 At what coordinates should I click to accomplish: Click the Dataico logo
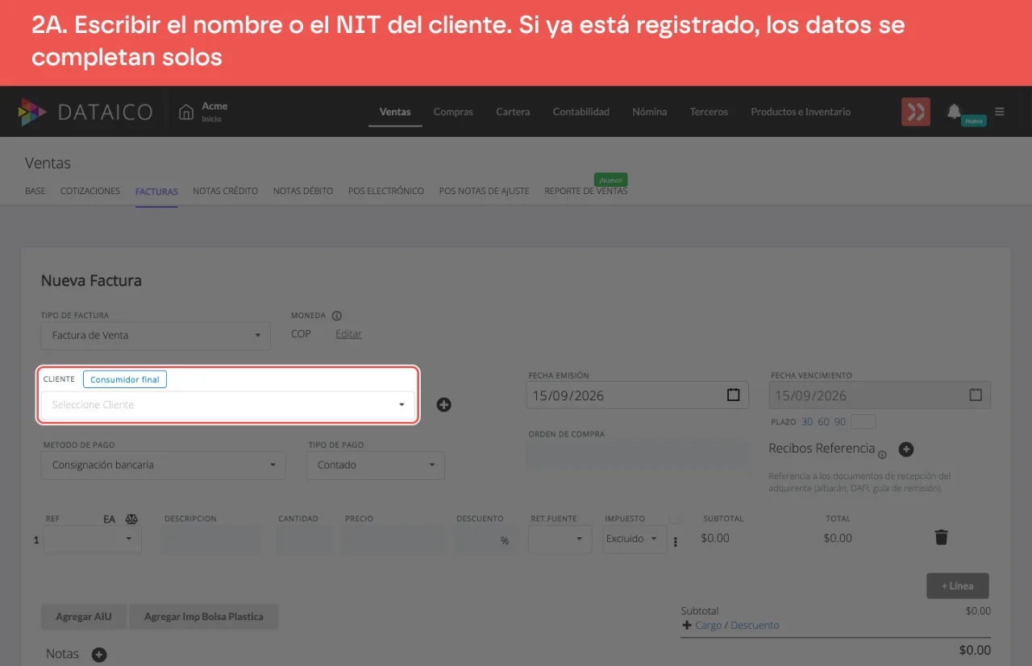[85, 112]
